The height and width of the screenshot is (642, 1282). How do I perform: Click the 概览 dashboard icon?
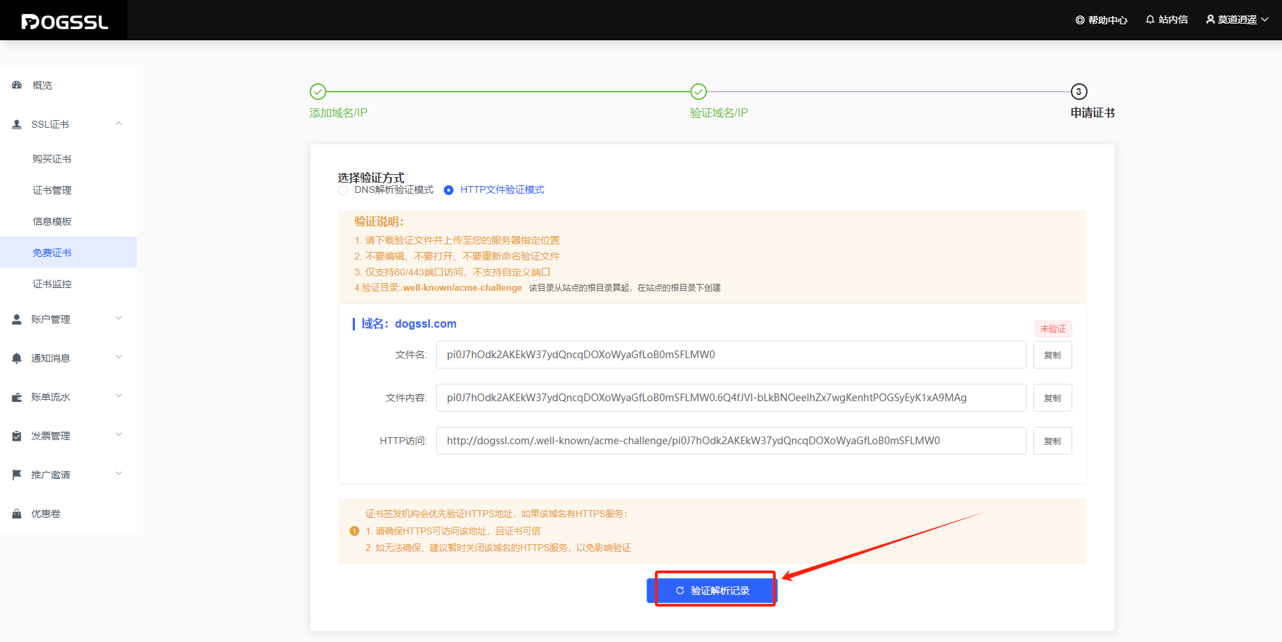point(17,85)
